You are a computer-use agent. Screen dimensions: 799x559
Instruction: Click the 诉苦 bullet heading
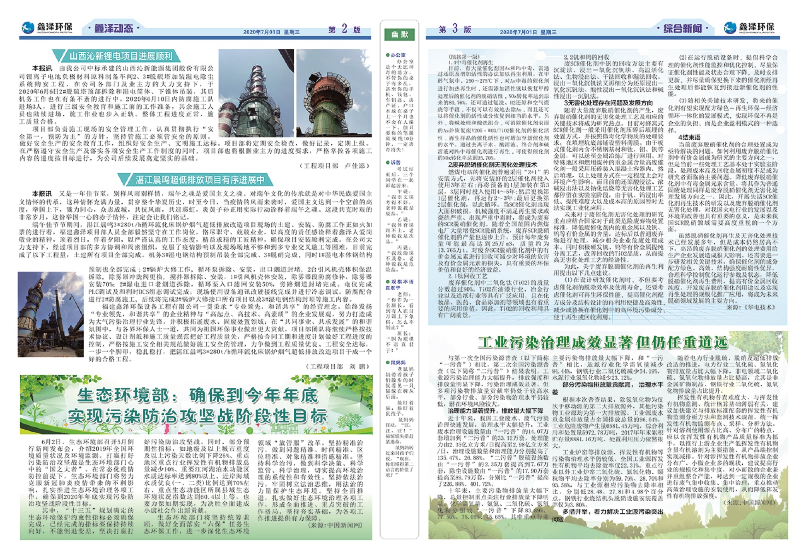coord(395,163)
